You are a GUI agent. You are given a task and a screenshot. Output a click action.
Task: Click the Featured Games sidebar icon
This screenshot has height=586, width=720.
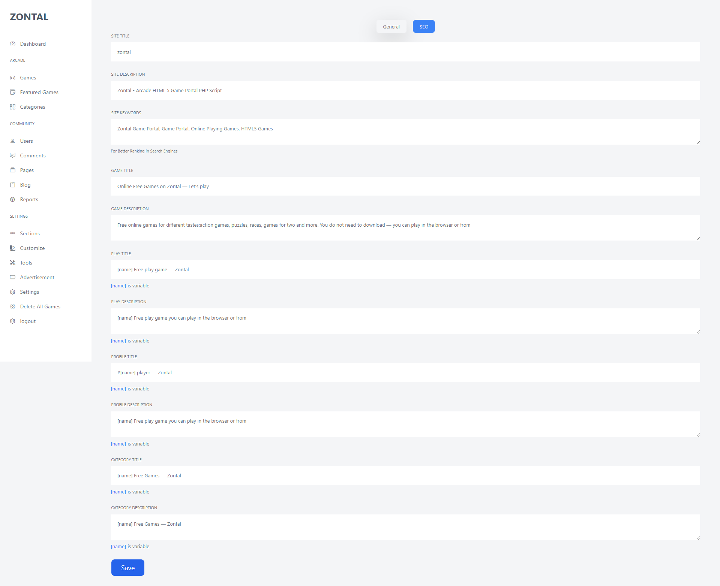[13, 92]
